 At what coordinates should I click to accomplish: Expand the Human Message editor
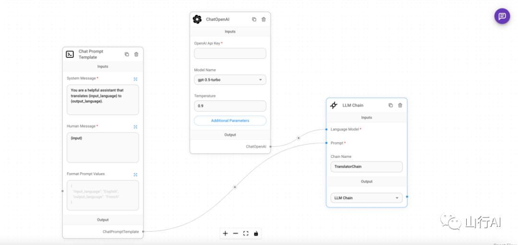[135, 127]
